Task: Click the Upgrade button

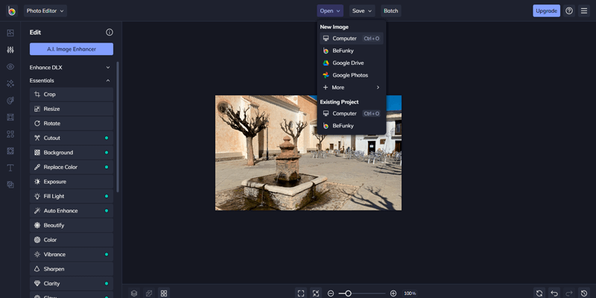Action: click(x=546, y=10)
